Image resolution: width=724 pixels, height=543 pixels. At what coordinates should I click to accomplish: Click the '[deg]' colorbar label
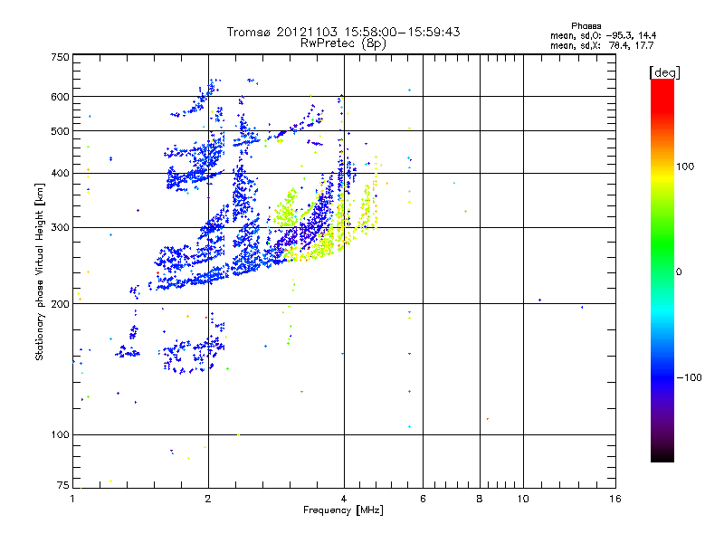tap(664, 73)
